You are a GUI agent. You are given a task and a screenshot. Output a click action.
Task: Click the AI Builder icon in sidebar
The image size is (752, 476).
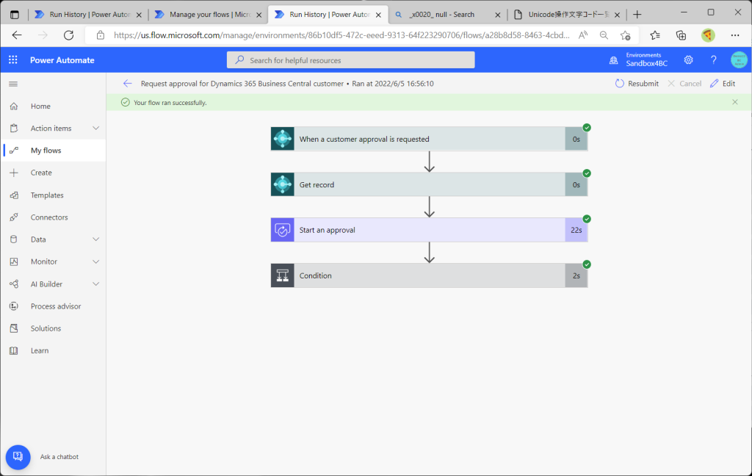click(x=14, y=284)
